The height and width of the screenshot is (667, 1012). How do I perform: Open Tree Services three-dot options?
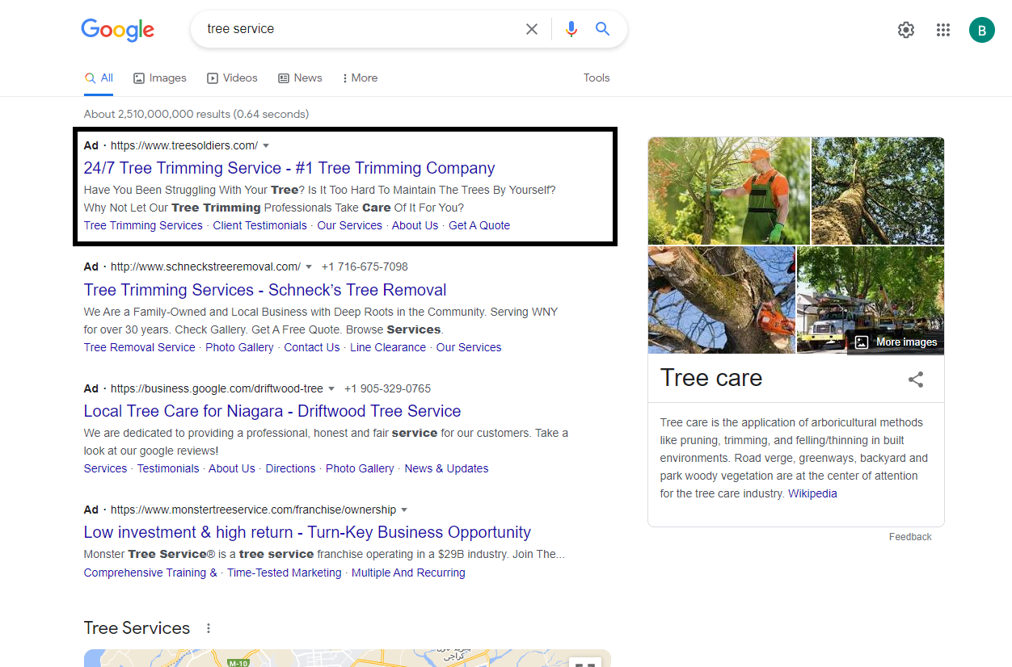click(209, 628)
